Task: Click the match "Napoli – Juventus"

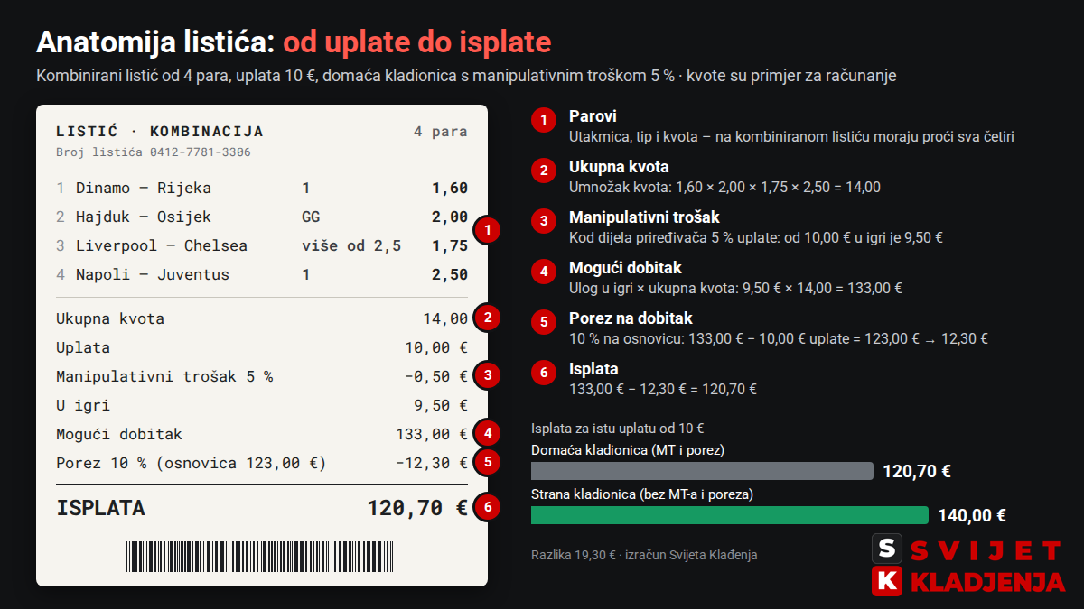Action: [x=153, y=275]
